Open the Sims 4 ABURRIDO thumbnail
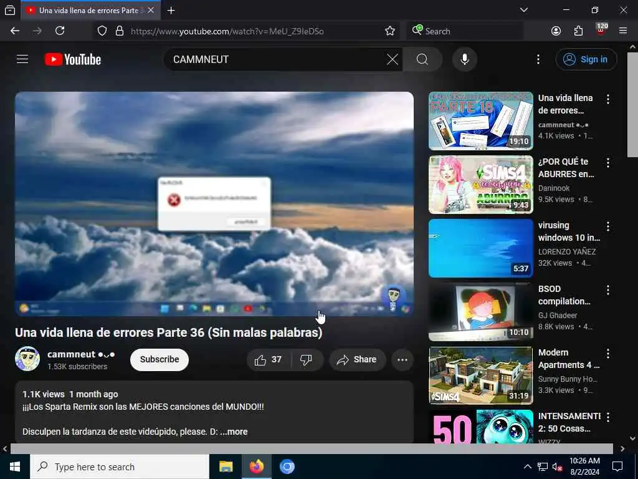638x479 pixels. [480, 185]
